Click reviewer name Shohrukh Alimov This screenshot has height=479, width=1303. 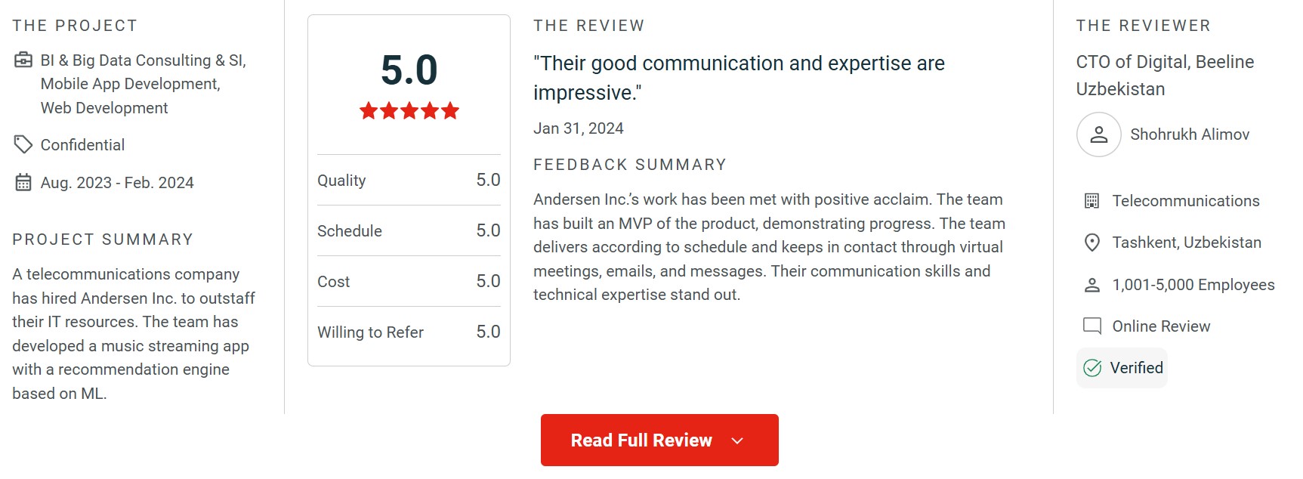click(x=1190, y=134)
